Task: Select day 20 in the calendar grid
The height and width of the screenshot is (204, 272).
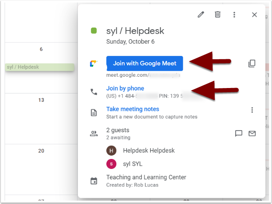Action: point(41,151)
